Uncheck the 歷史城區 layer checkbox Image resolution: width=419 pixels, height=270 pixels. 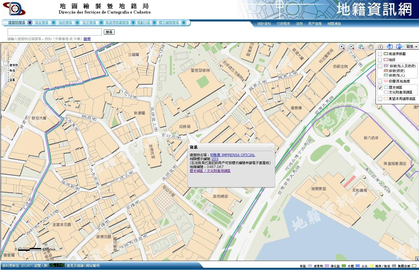coord(380,88)
